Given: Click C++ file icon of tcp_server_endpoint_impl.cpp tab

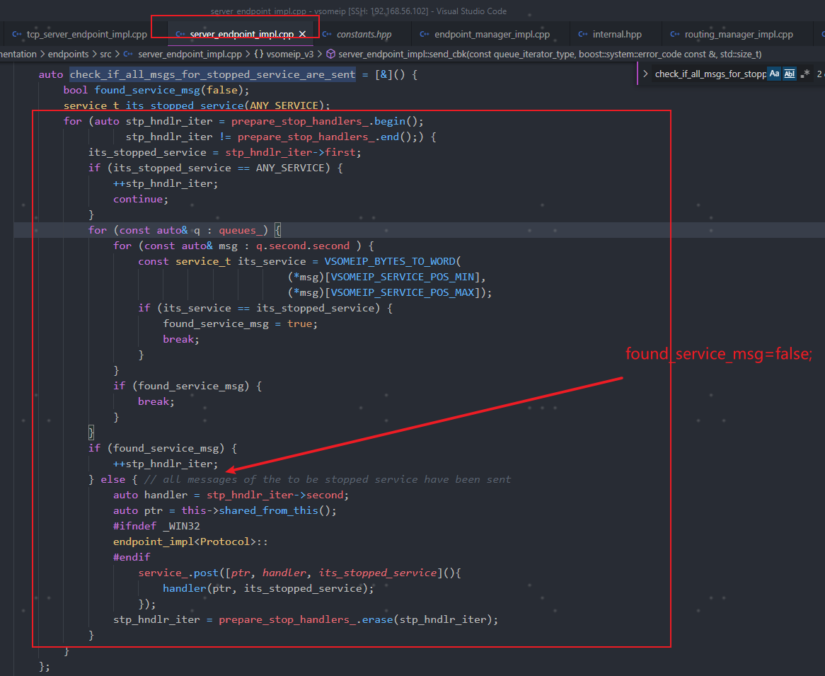Looking at the screenshot, I should (17, 34).
